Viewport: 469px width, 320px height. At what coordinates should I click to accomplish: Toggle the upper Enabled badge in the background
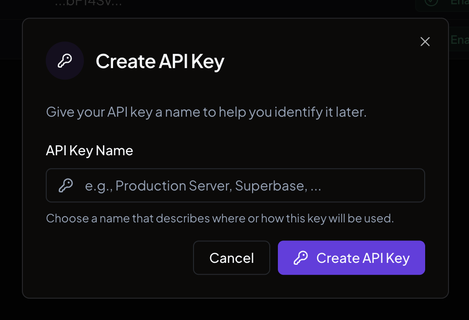click(458, 2)
